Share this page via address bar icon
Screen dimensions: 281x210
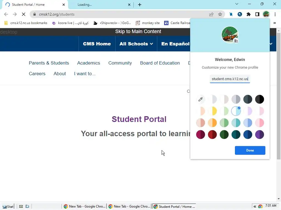(211, 14)
